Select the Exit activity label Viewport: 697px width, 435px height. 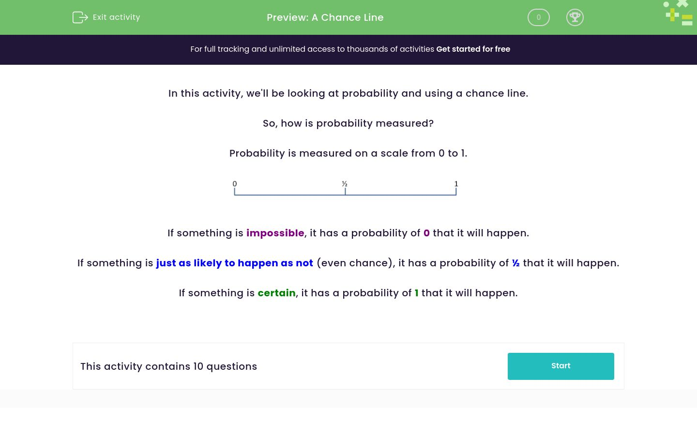116,17
